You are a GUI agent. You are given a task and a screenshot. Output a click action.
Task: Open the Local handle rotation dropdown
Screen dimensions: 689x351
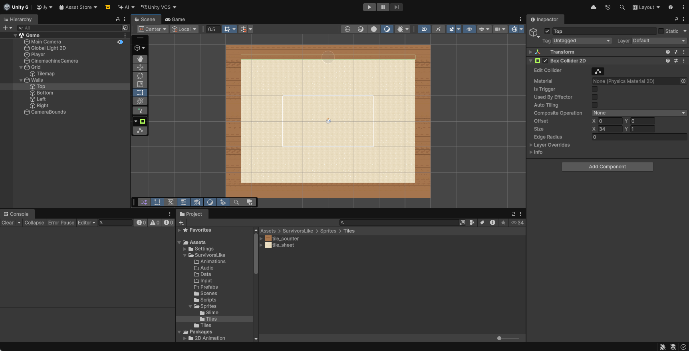185,29
